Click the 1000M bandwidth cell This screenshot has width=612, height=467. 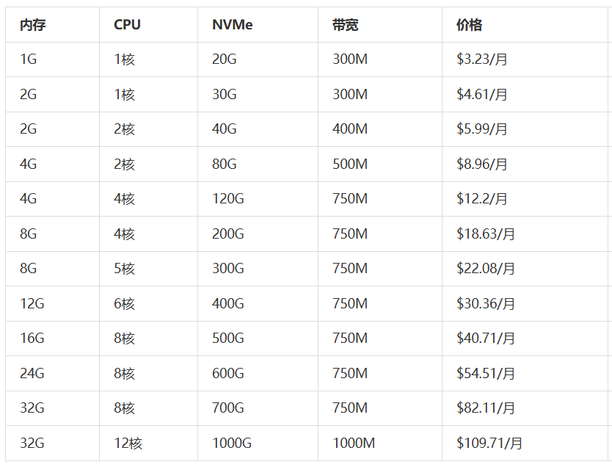click(353, 444)
